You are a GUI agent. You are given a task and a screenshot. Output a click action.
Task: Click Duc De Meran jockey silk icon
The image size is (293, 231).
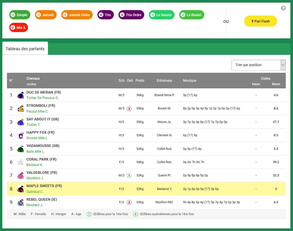[21, 95]
